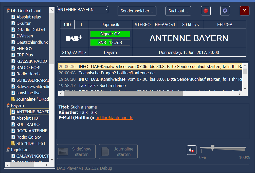Viewport: 255px width, 173px height.
Task: Select KLASSIK RADIO in the station list
Action: [x=31, y=61]
